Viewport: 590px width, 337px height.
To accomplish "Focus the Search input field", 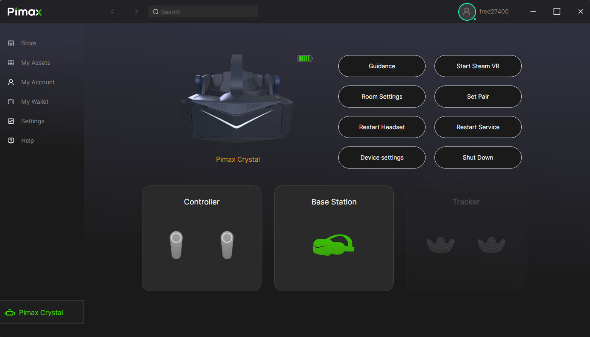I will point(203,12).
